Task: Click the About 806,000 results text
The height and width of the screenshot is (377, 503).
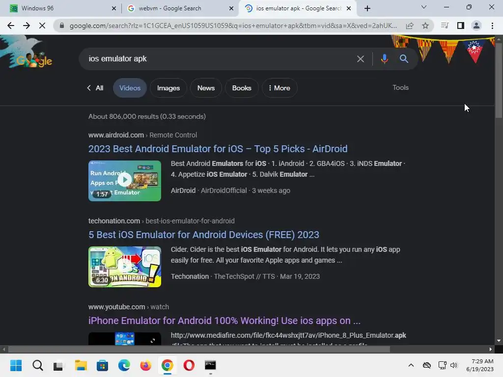Action: [147, 116]
